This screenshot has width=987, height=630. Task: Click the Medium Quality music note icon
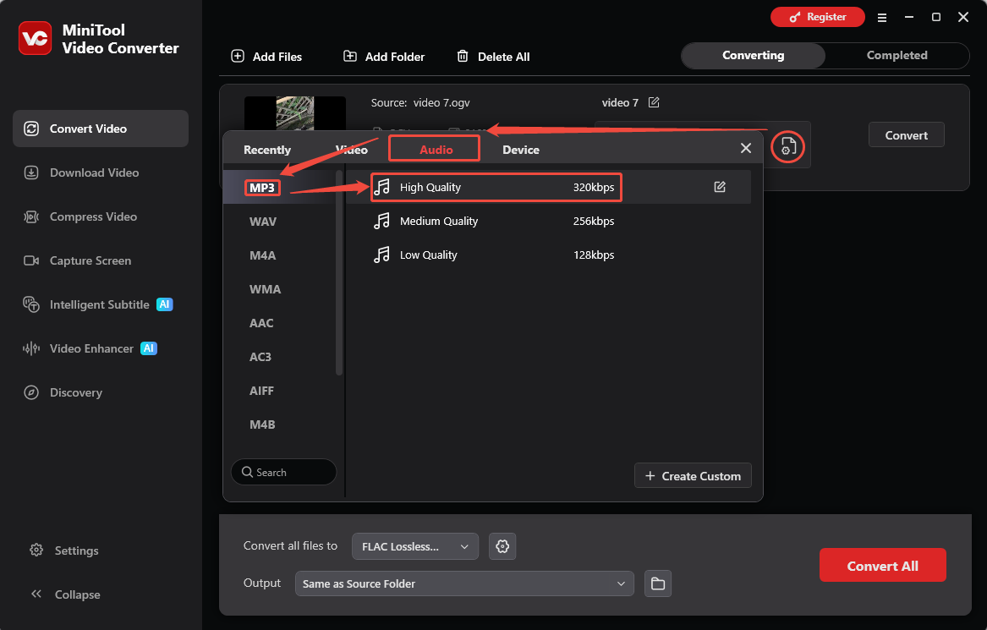click(x=381, y=221)
